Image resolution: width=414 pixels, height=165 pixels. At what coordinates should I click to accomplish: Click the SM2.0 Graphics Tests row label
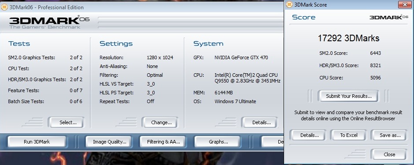coord(31,57)
